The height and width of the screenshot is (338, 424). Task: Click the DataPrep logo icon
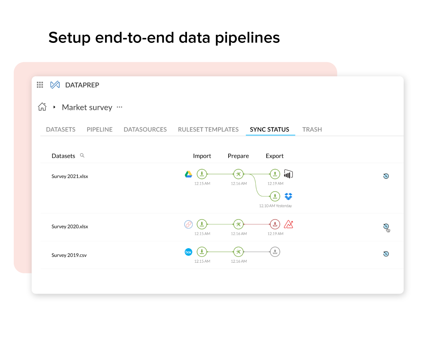[x=55, y=85]
